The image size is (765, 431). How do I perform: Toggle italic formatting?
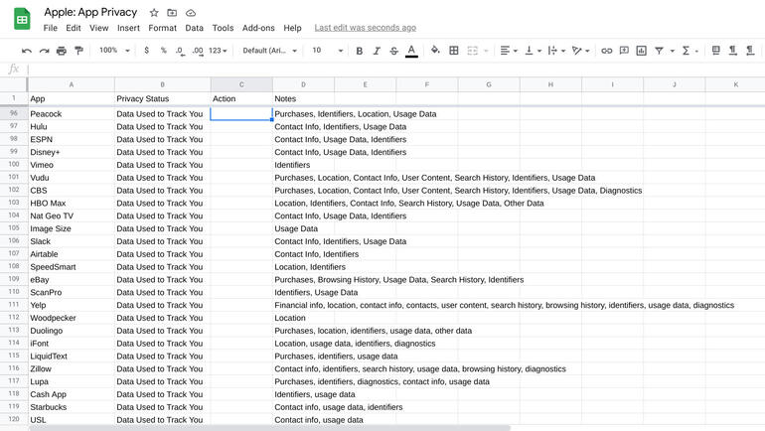[377, 51]
